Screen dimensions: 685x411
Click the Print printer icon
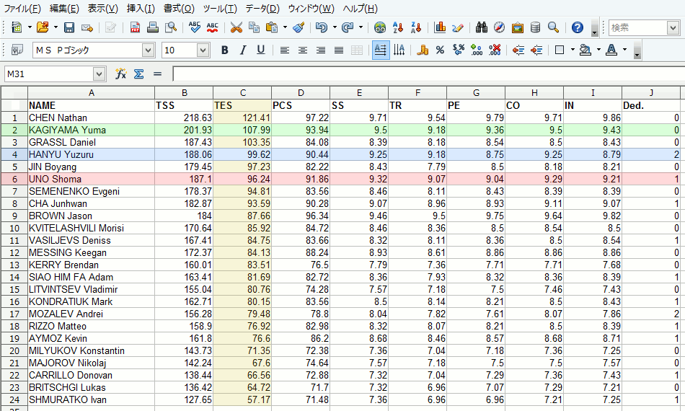(x=152, y=27)
